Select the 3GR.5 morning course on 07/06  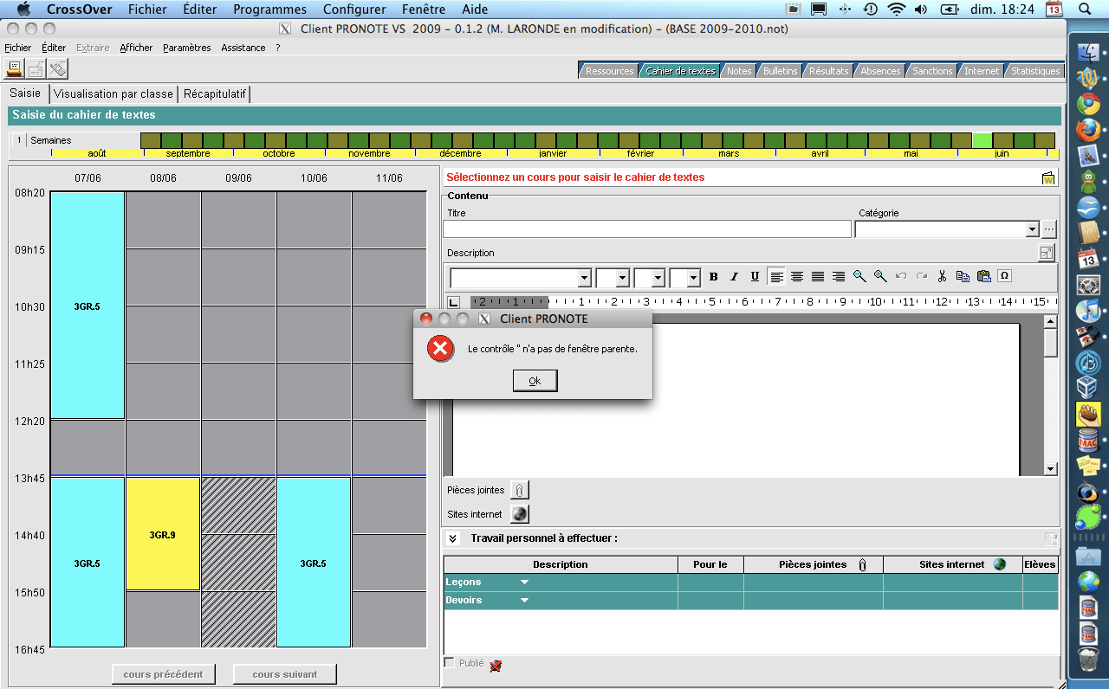[88, 306]
